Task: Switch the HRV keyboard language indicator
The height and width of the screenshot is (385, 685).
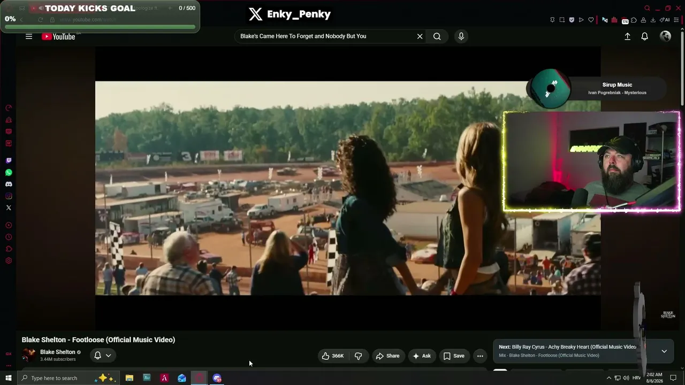Action: coord(636,378)
